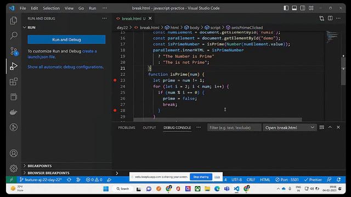The image size is (351, 197).
Task: Switch to the DEBUG CONSOLE tab
Action: pos(177,128)
